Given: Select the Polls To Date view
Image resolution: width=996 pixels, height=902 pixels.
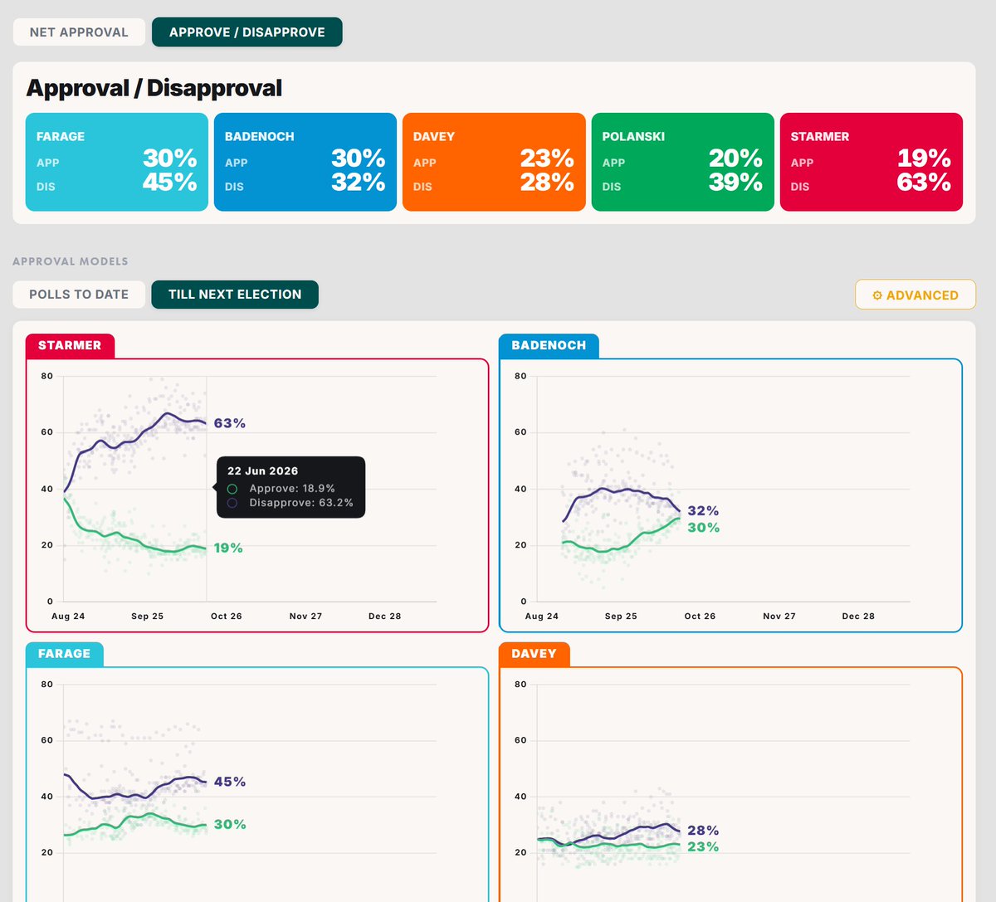Looking at the screenshot, I should point(79,295).
